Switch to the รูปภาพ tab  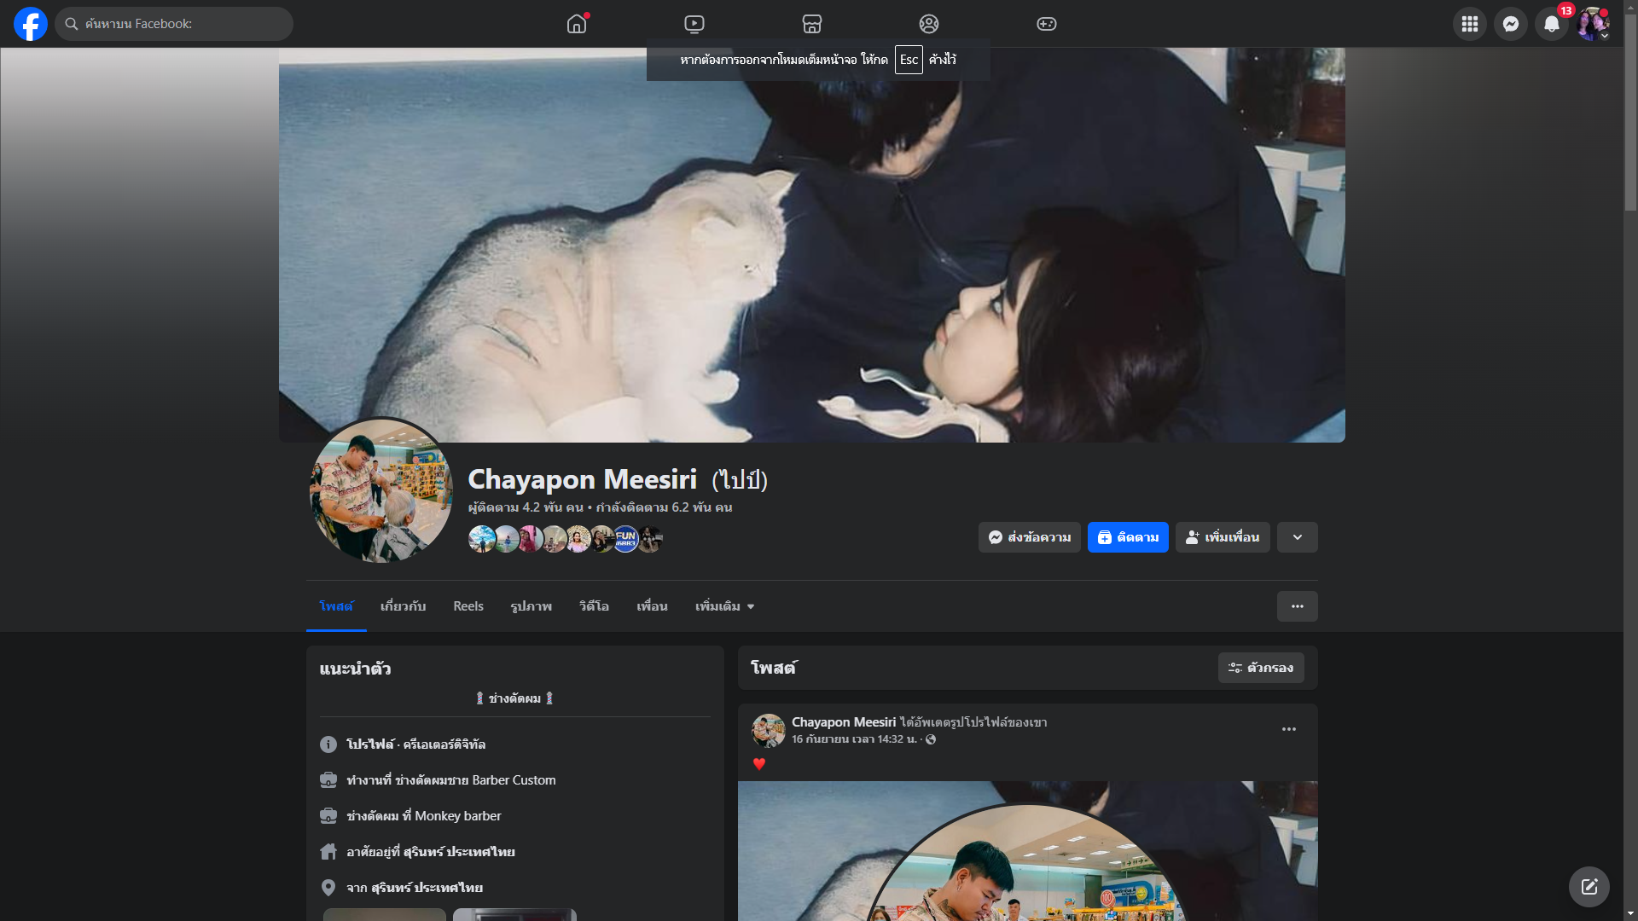point(531,606)
